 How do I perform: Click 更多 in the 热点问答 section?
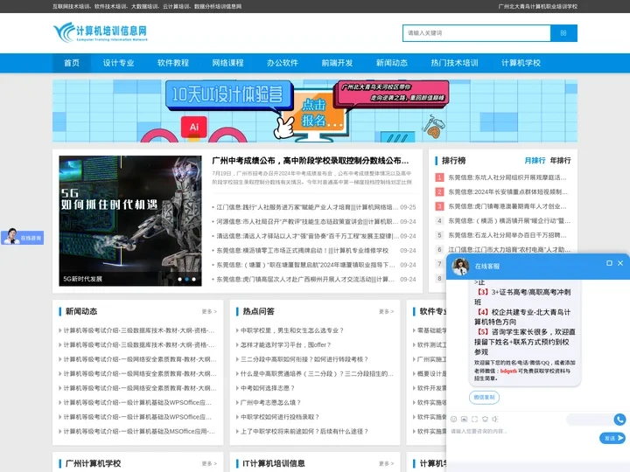pyautogui.click(x=387, y=311)
